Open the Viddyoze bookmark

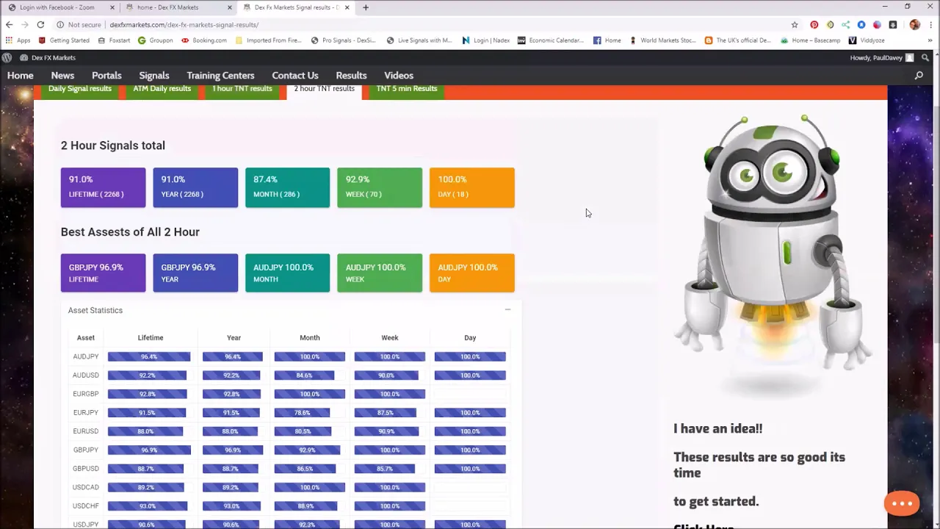tap(867, 40)
